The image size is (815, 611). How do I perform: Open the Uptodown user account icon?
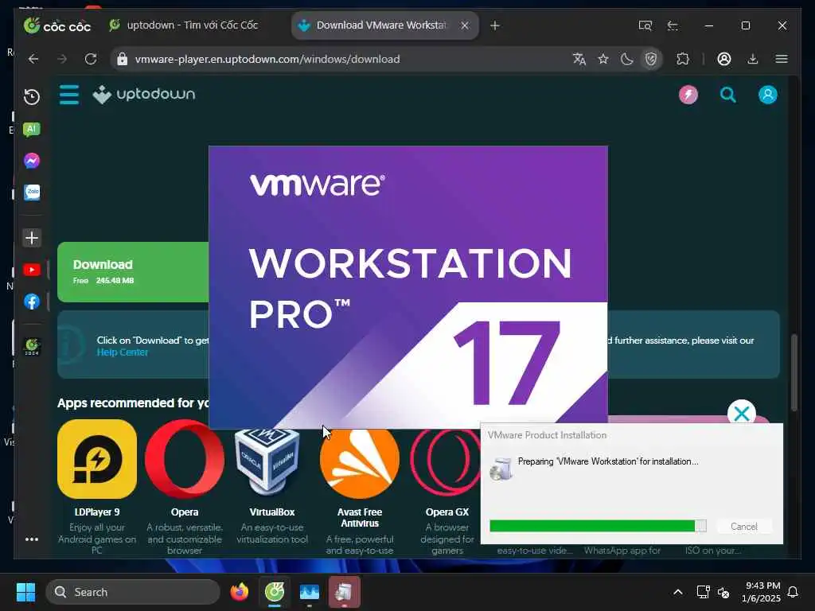[x=768, y=95]
